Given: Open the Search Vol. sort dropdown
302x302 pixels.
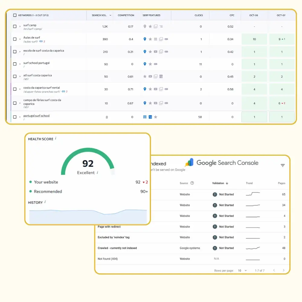Looking at the screenshot, I should coord(110,15).
